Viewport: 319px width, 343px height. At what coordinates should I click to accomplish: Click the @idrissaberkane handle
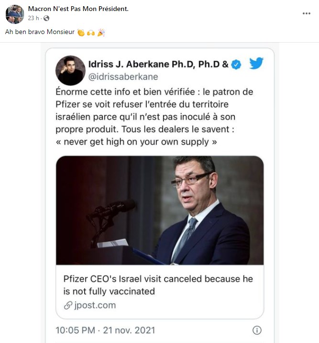[x=123, y=77]
